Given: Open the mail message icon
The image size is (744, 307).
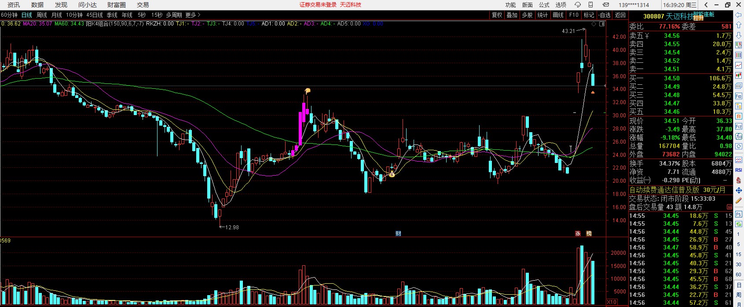Looking at the screenshot, I should (x=606, y=5).
